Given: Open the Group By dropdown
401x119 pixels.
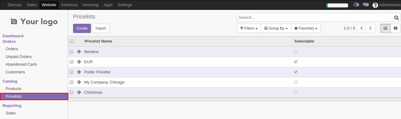Looking at the screenshot, I should pos(276,28).
